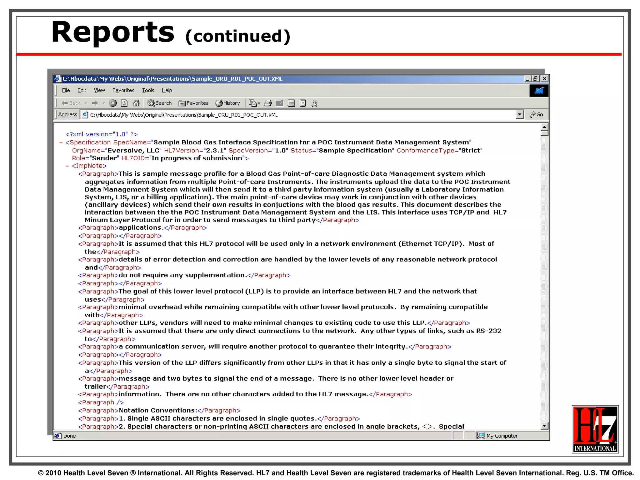Click the HL7Version '2.3.1' value
The width and height of the screenshot is (640, 480).
(x=214, y=151)
